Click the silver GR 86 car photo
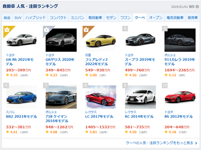 [22, 40]
